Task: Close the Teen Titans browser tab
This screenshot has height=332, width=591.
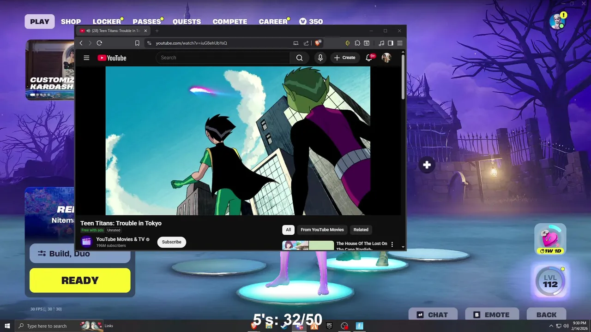Action: coord(145,31)
